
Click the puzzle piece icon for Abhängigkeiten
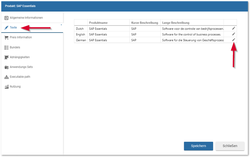tap(6, 57)
